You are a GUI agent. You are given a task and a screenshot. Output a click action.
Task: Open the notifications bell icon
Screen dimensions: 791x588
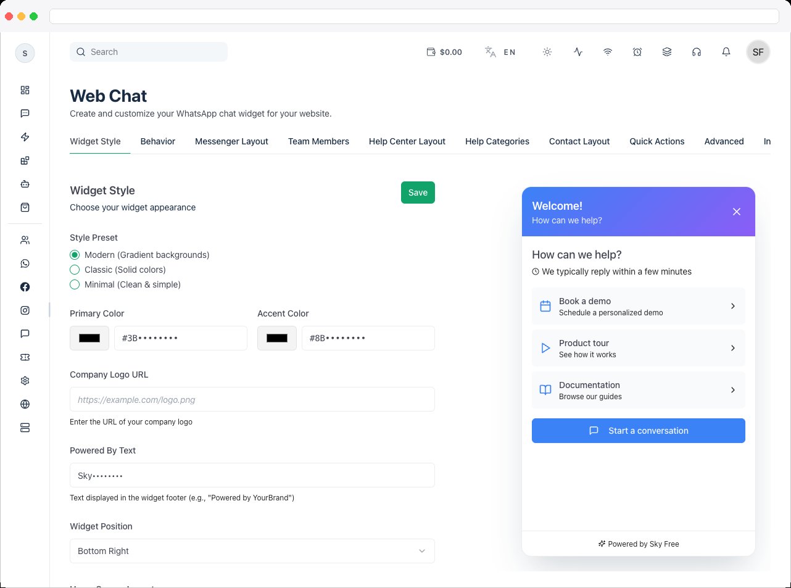726,52
